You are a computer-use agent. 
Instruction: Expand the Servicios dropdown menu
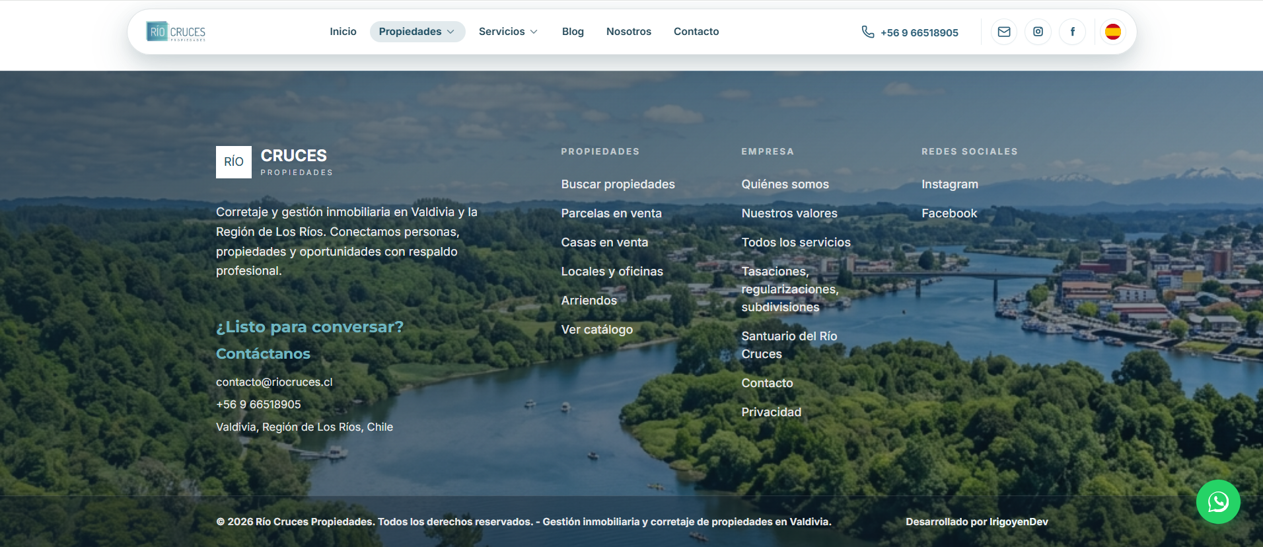click(x=508, y=32)
